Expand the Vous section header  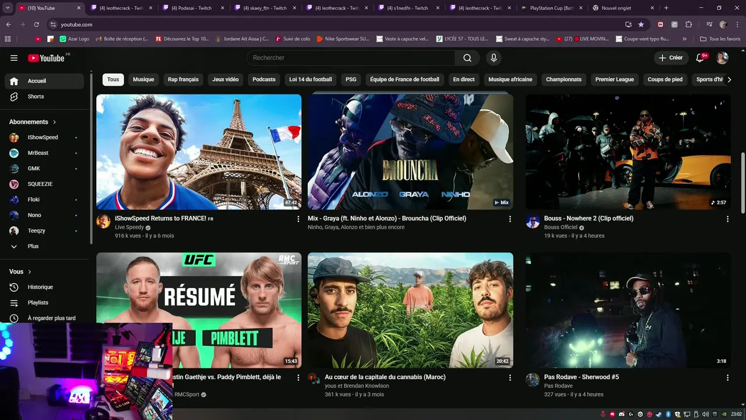20,271
